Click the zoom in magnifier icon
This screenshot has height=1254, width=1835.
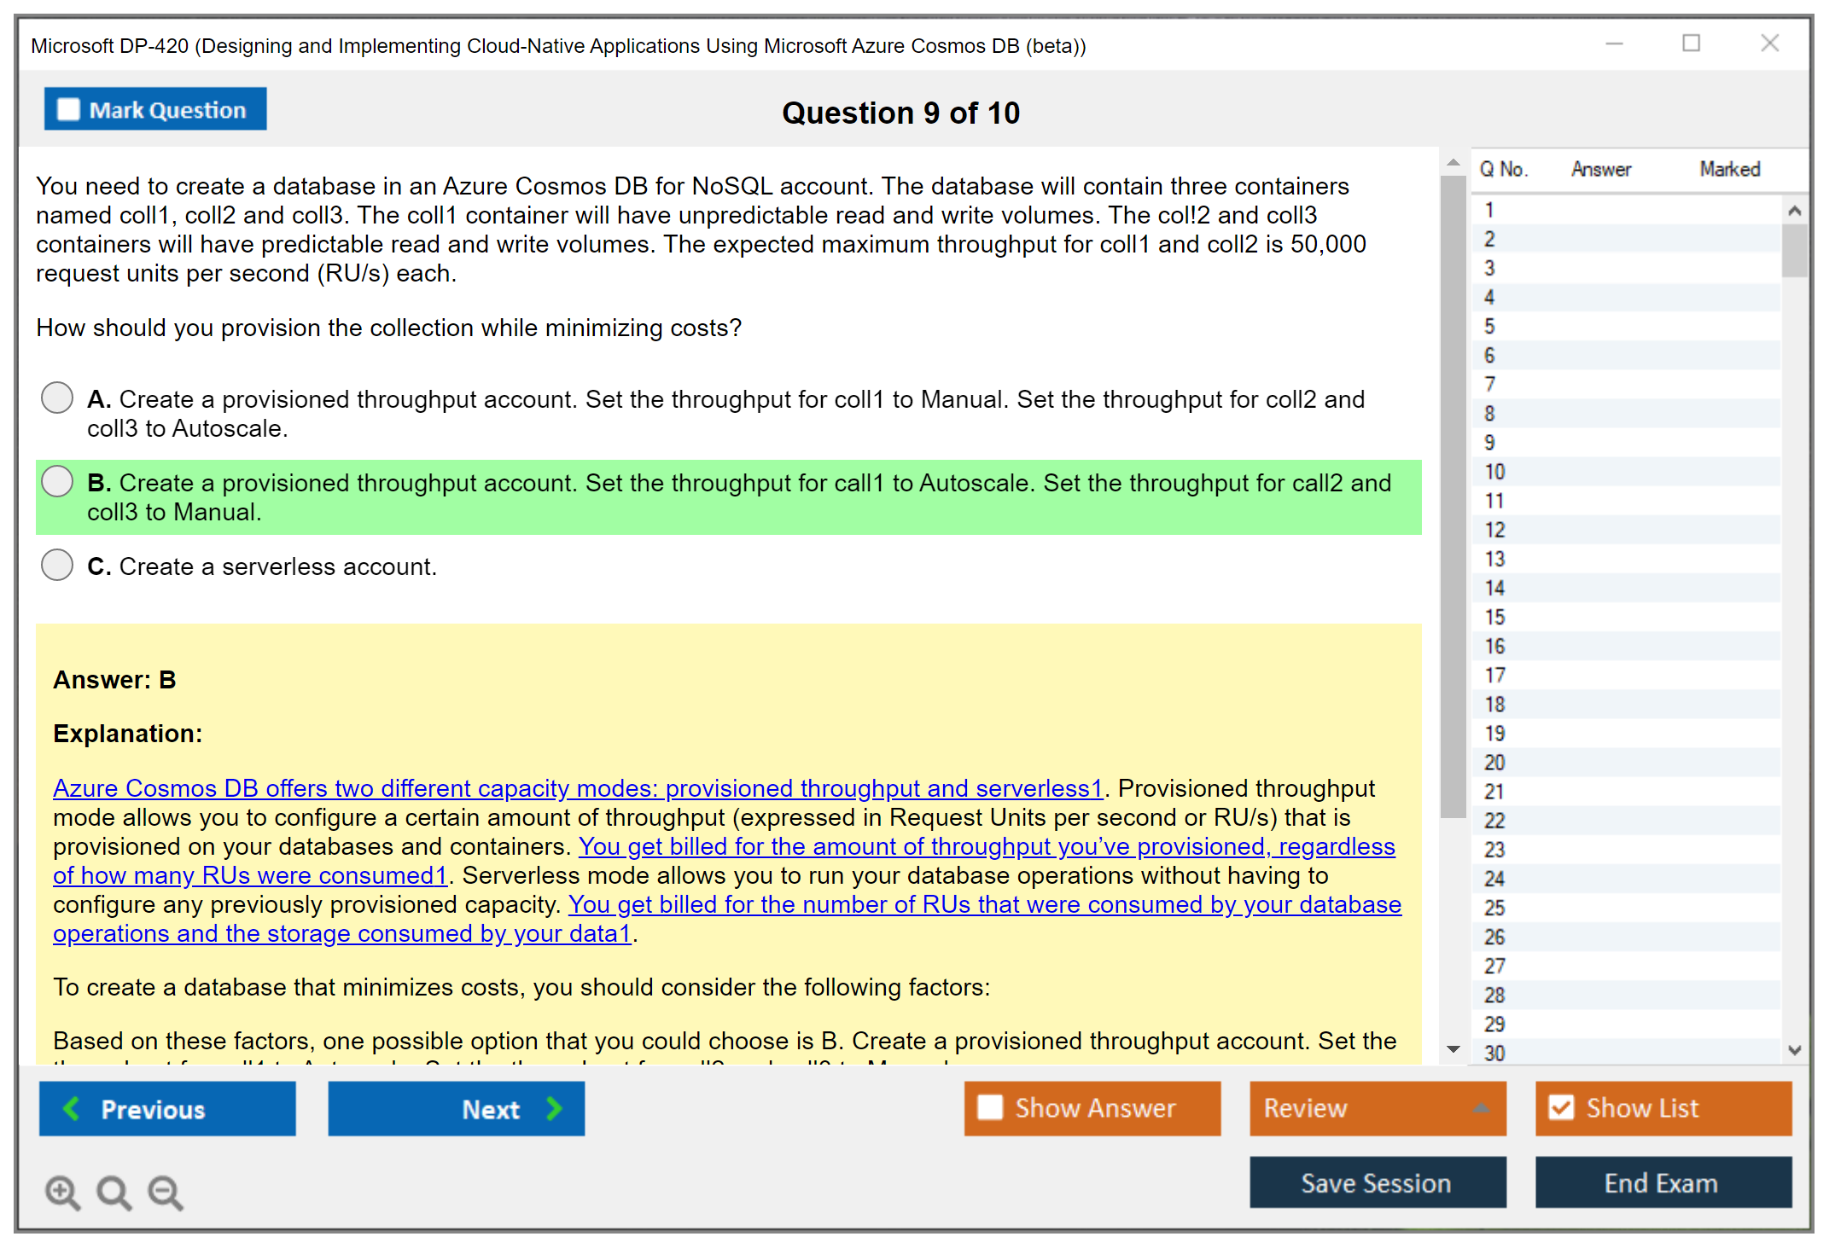(62, 1192)
